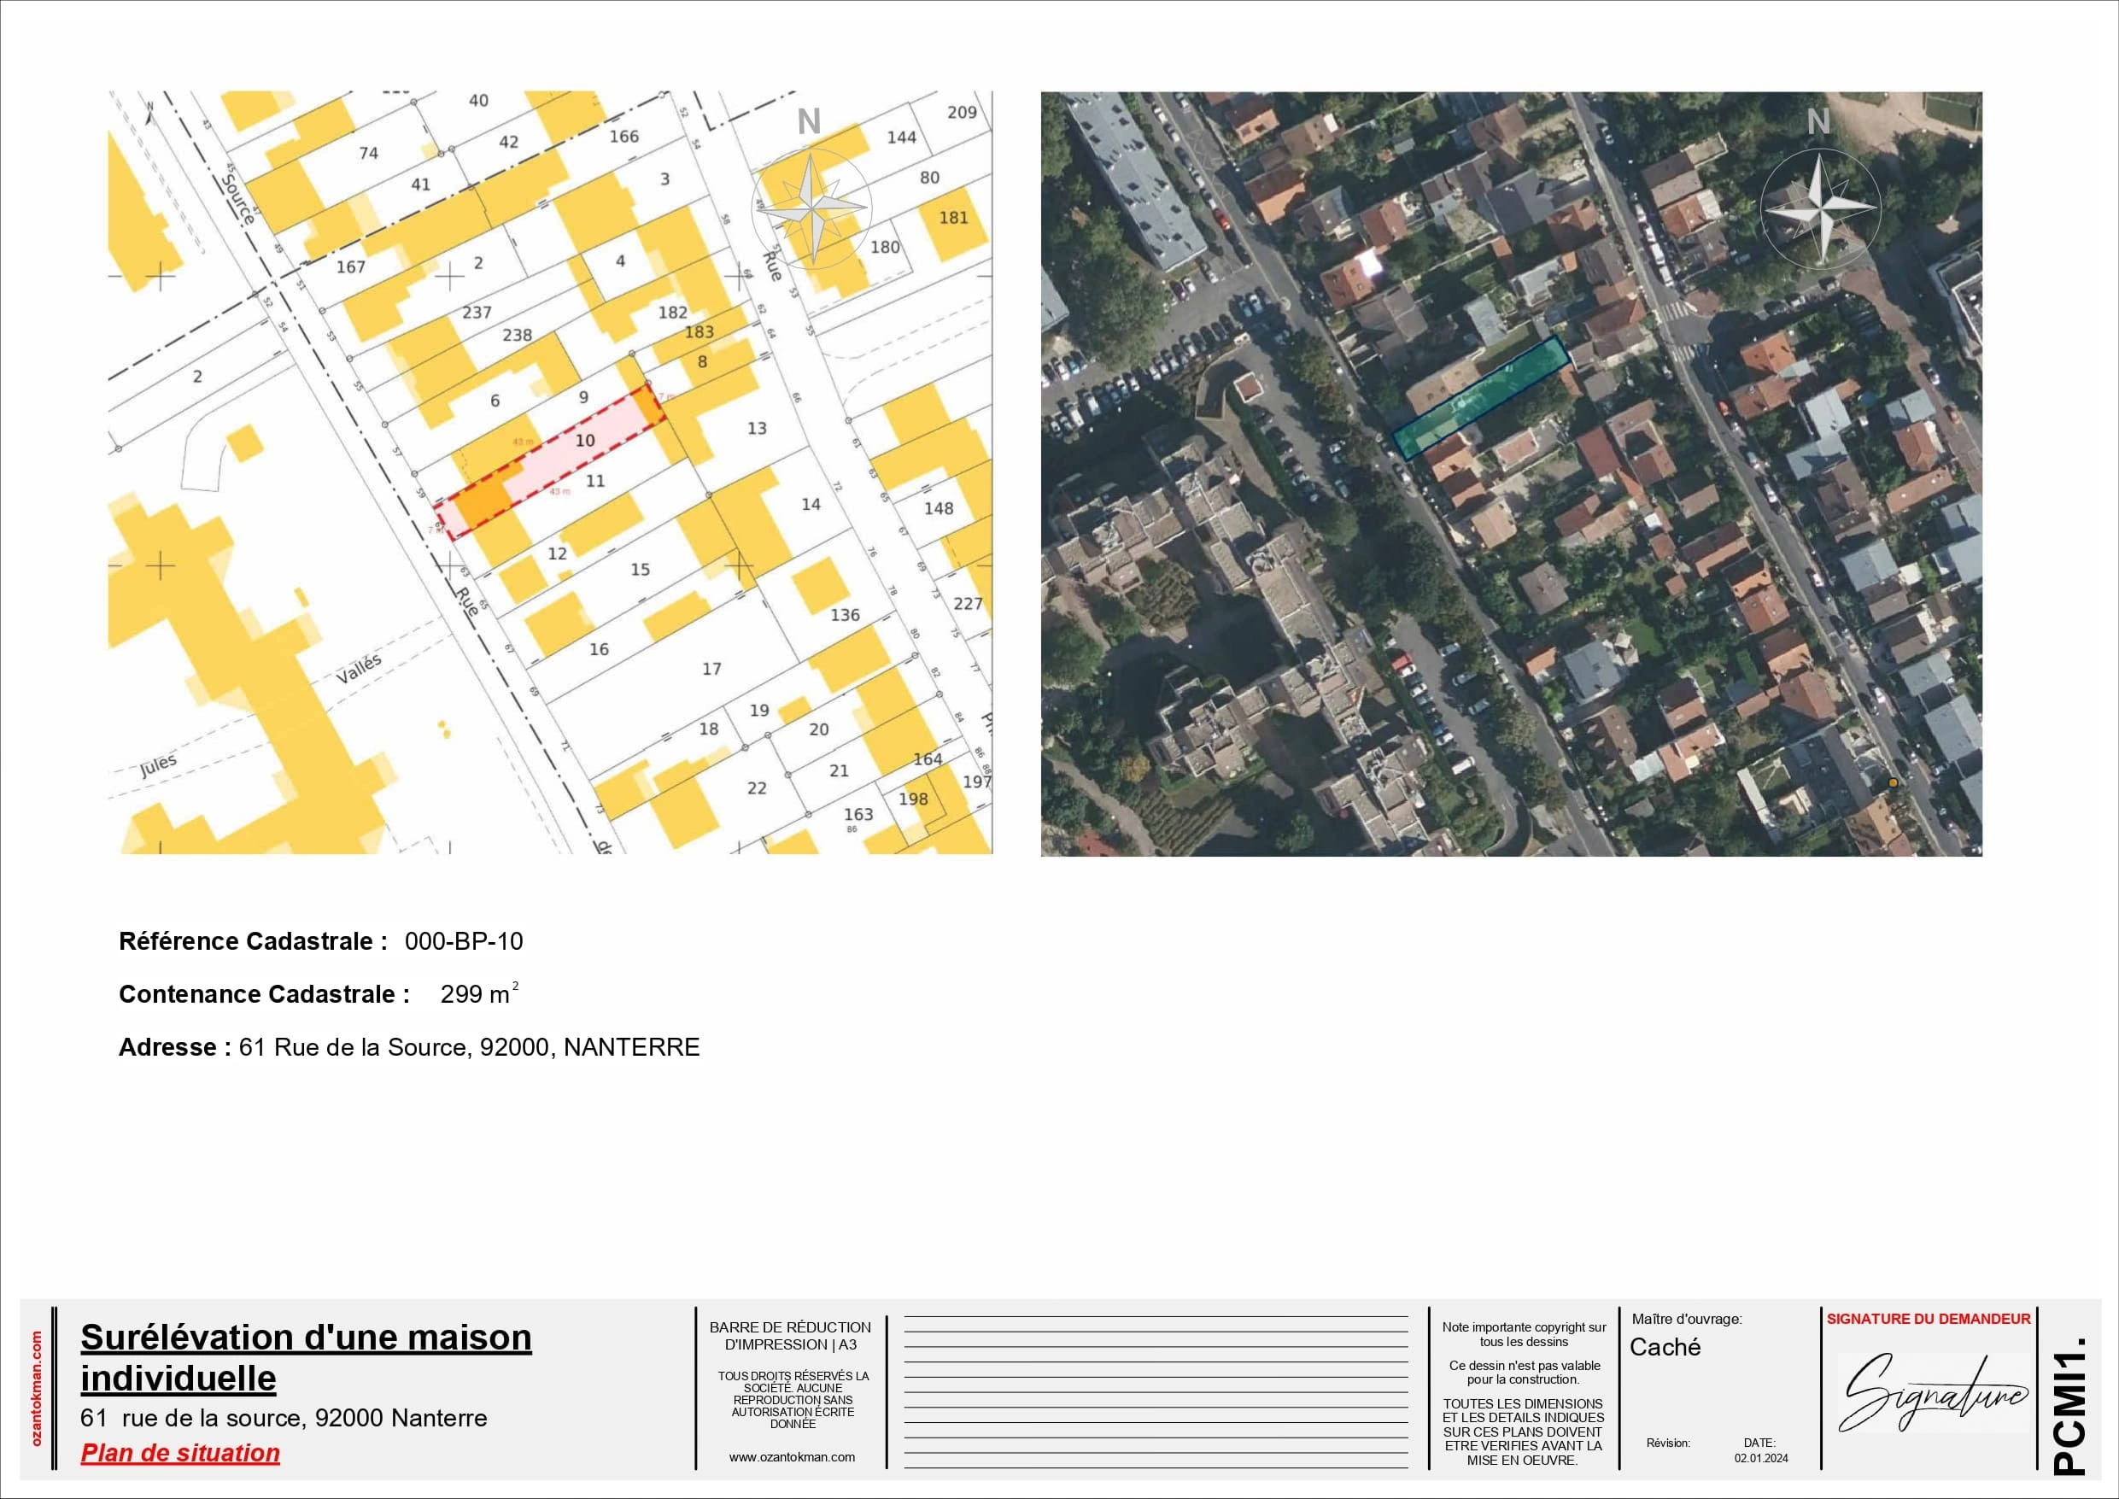Click parcel number 74 on cadastral map

click(368, 153)
